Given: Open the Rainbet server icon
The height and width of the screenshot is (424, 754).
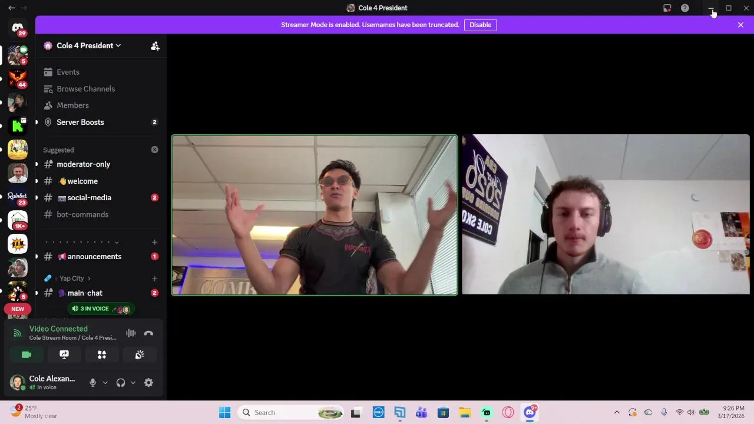Looking at the screenshot, I should coord(17,197).
